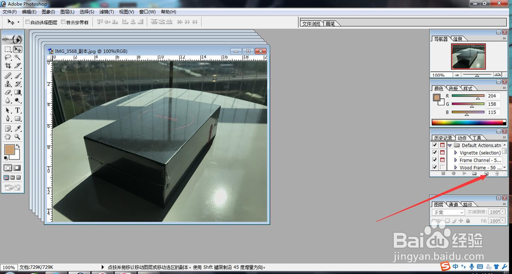The height and width of the screenshot is (274, 512).
Task: Select the Rectangle shape tool
Action: click(x=17, y=119)
